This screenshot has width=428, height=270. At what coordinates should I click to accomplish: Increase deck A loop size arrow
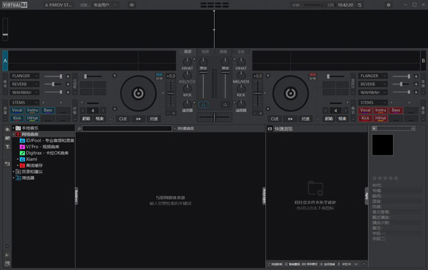click(103, 110)
